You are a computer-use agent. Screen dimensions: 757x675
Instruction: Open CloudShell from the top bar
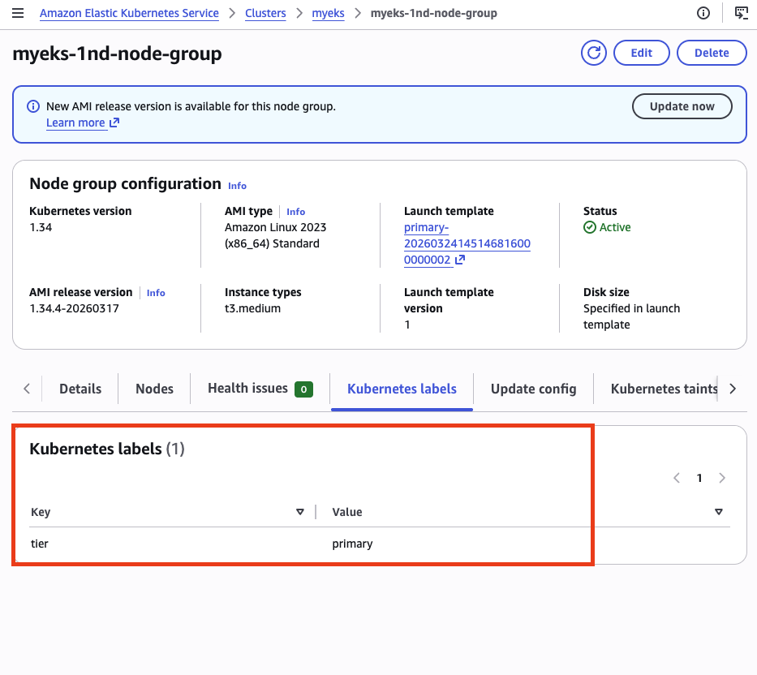pos(739,12)
